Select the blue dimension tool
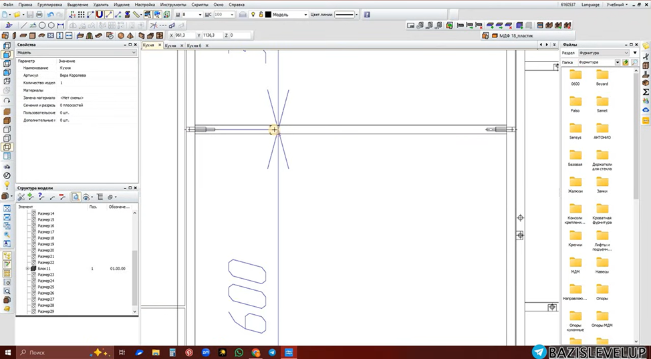The height and width of the screenshot is (359, 651). coord(61,25)
